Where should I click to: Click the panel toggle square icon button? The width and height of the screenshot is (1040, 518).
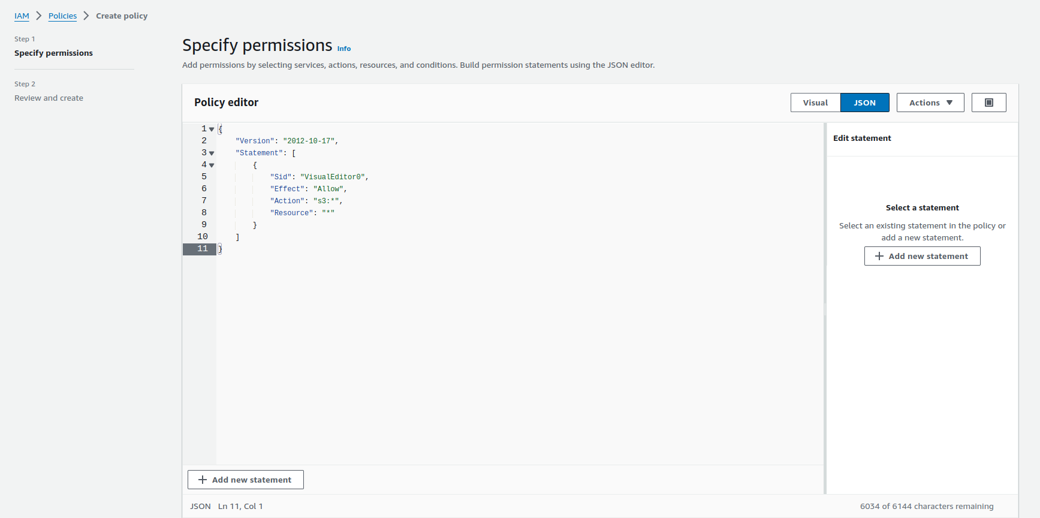click(x=988, y=103)
